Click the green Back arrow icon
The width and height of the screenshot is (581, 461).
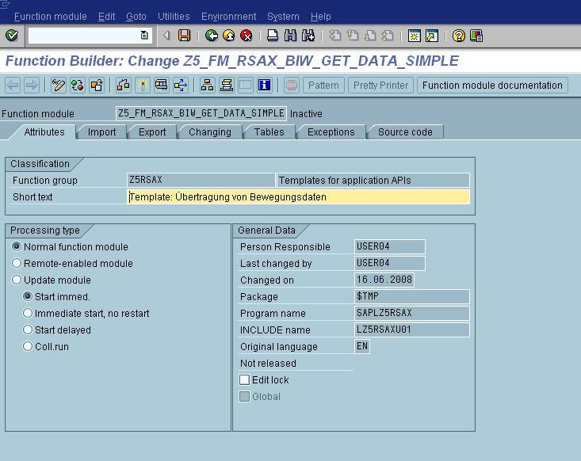point(211,36)
